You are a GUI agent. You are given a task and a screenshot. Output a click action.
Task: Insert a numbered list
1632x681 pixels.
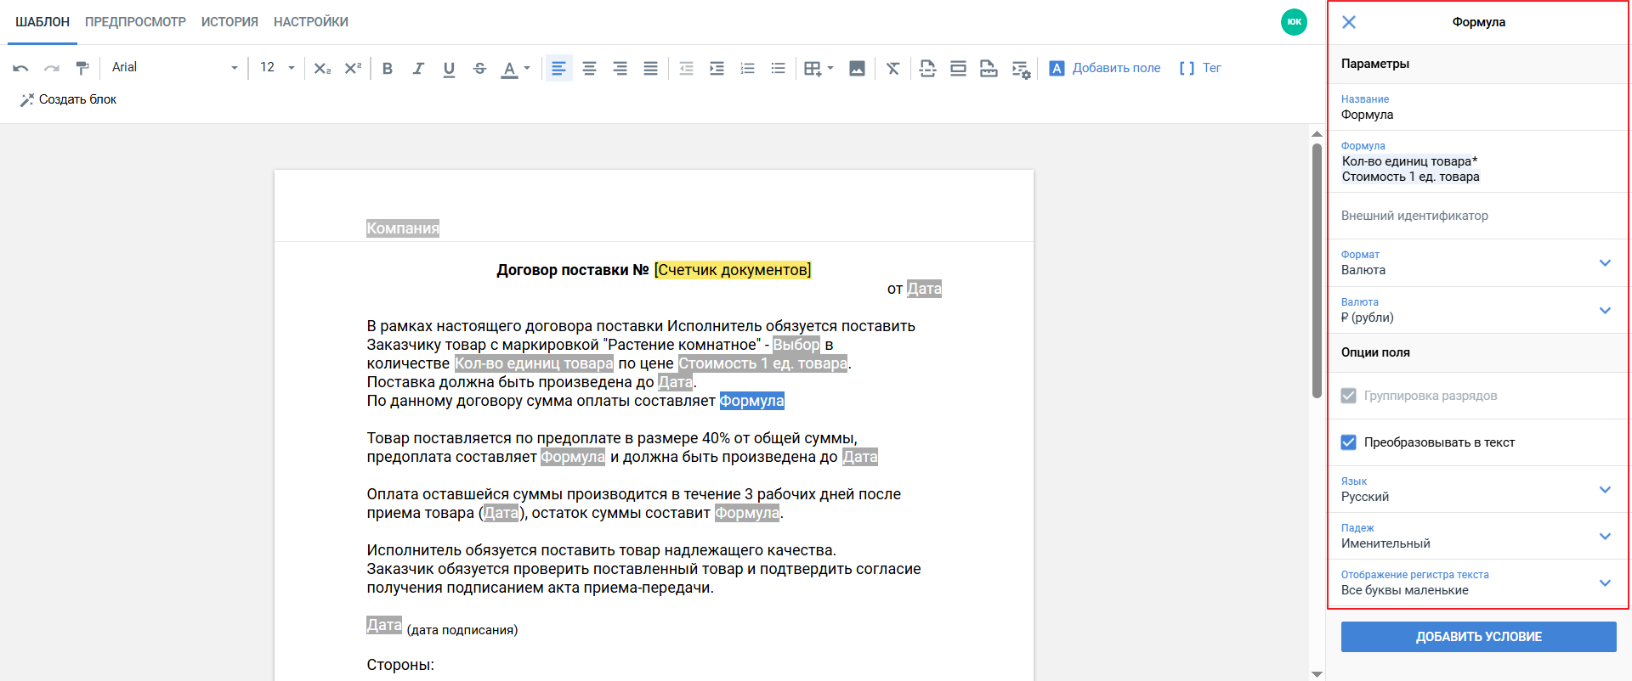748,68
